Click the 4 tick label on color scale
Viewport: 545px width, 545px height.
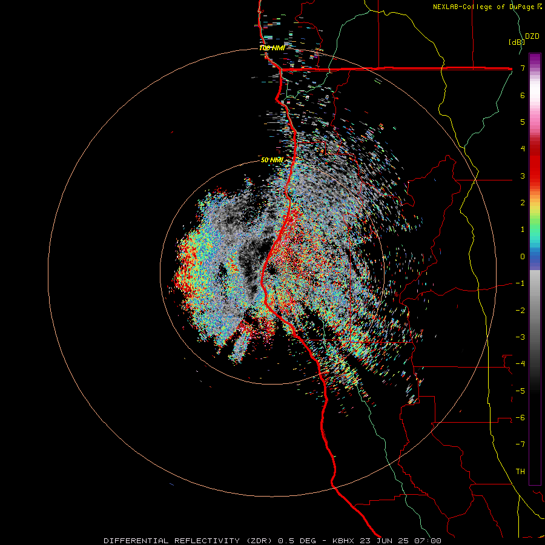pyautogui.click(x=523, y=149)
